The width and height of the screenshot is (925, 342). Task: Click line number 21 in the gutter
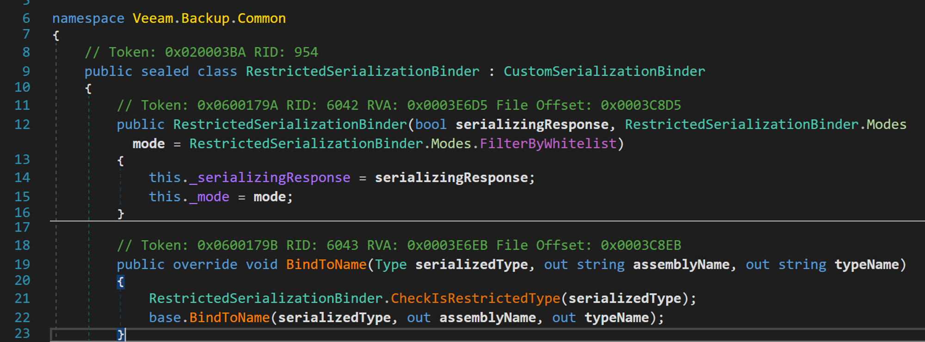22,298
